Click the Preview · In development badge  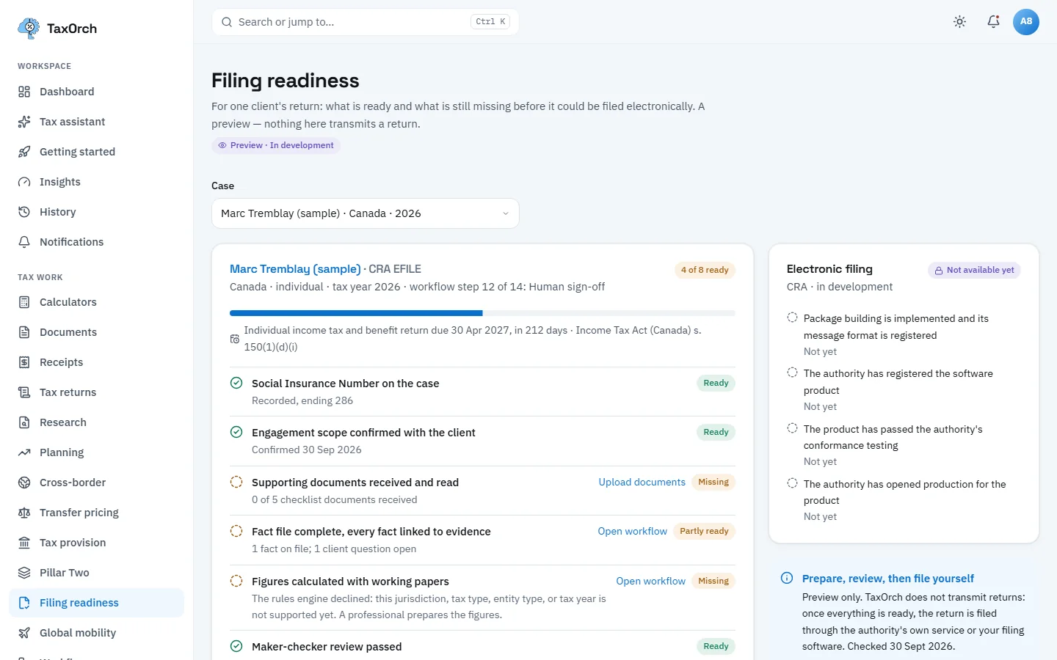pos(276,145)
